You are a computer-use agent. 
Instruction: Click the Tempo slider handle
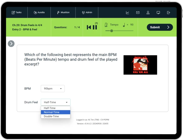(x=112, y=31)
